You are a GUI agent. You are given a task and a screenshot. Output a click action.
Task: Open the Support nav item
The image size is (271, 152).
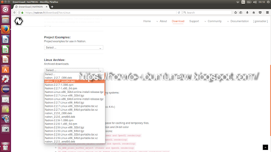[194, 21]
